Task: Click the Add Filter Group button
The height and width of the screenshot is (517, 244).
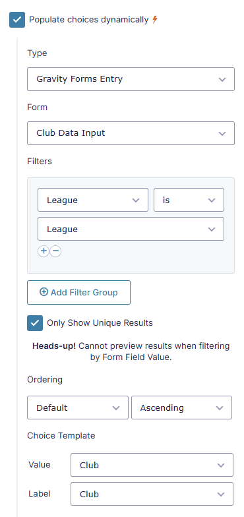Action: coord(79,293)
